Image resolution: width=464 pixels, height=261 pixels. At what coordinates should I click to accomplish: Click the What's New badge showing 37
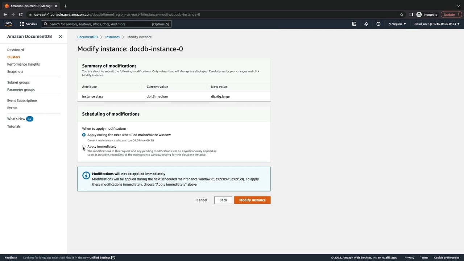click(30, 119)
